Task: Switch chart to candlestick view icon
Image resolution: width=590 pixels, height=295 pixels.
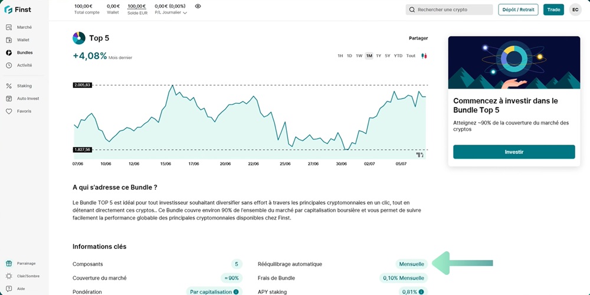Action: click(424, 55)
